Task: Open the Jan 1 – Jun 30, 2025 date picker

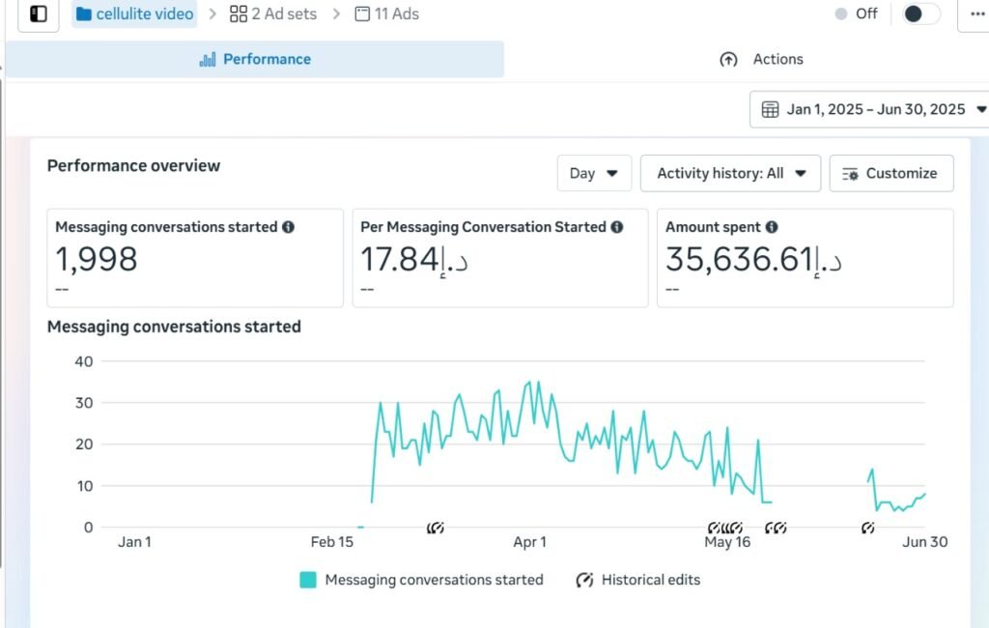Action: (x=874, y=109)
